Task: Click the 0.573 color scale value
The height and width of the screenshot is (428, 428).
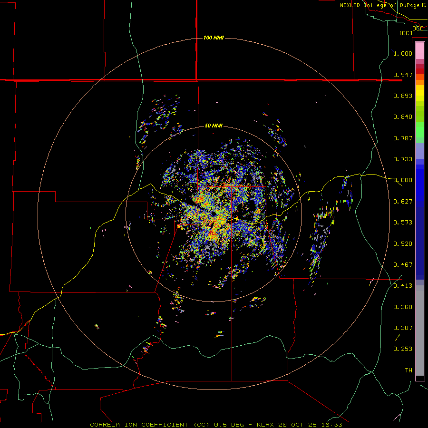Action: [x=403, y=223]
